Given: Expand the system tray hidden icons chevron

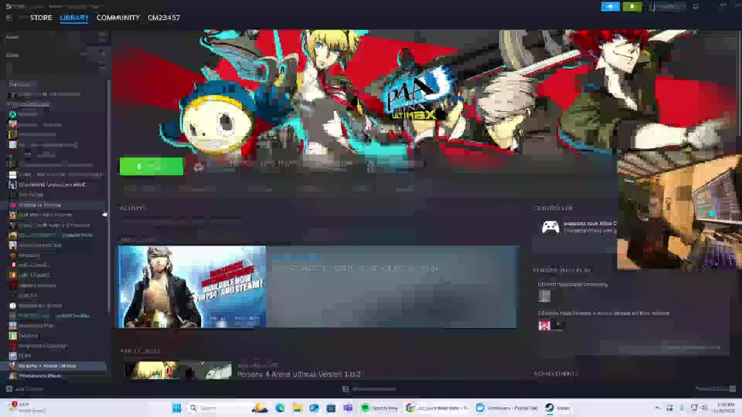Looking at the screenshot, I should coord(657,408).
